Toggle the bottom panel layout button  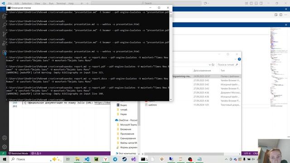click(x=256, y=3)
